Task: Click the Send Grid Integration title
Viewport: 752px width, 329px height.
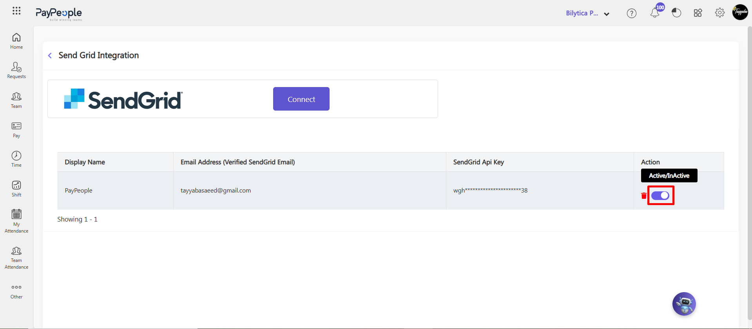Action: point(99,55)
